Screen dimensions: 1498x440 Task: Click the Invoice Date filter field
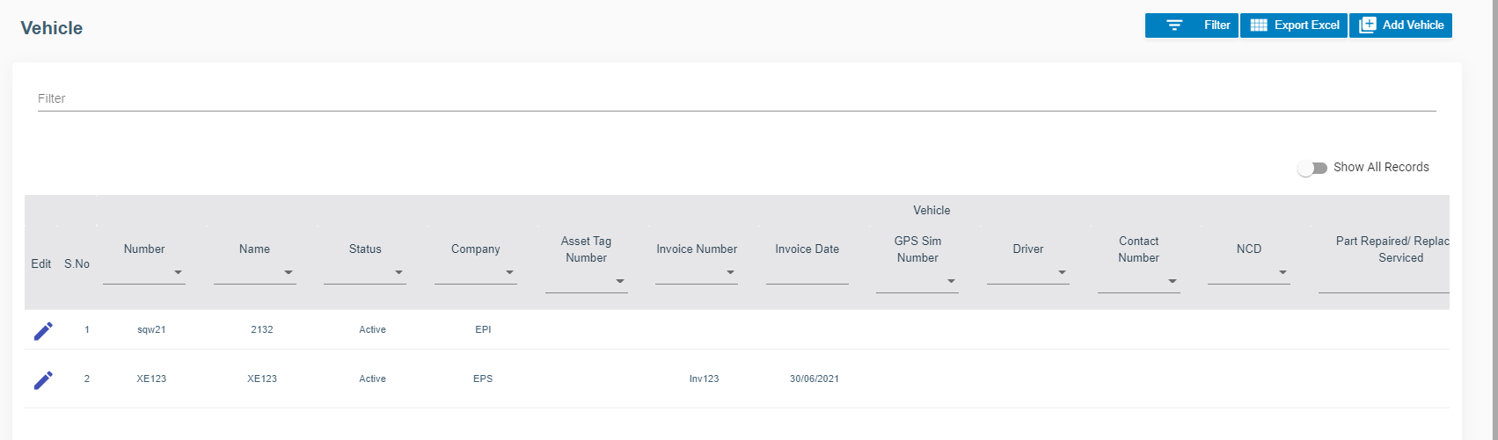[x=807, y=273]
